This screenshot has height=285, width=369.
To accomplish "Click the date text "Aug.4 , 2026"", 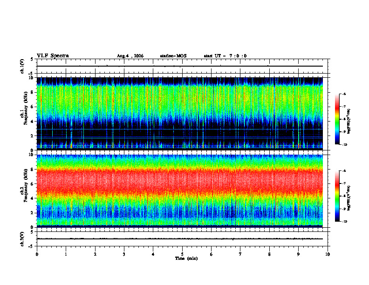I will tap(130, 56).
